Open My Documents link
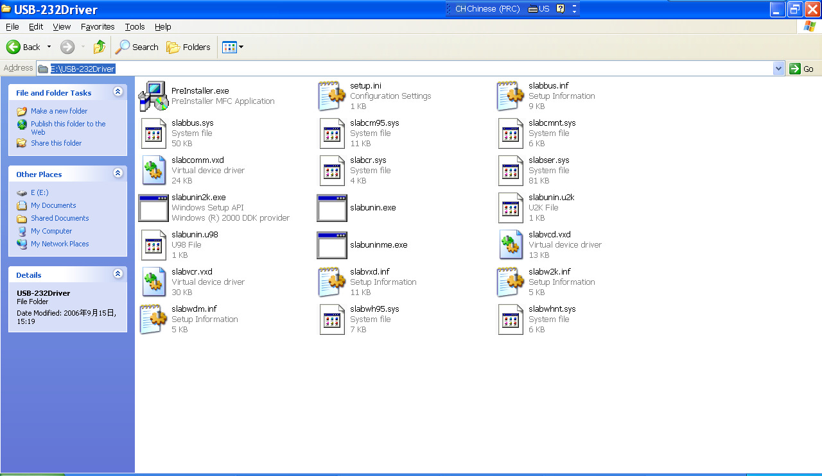 (53, 205)
